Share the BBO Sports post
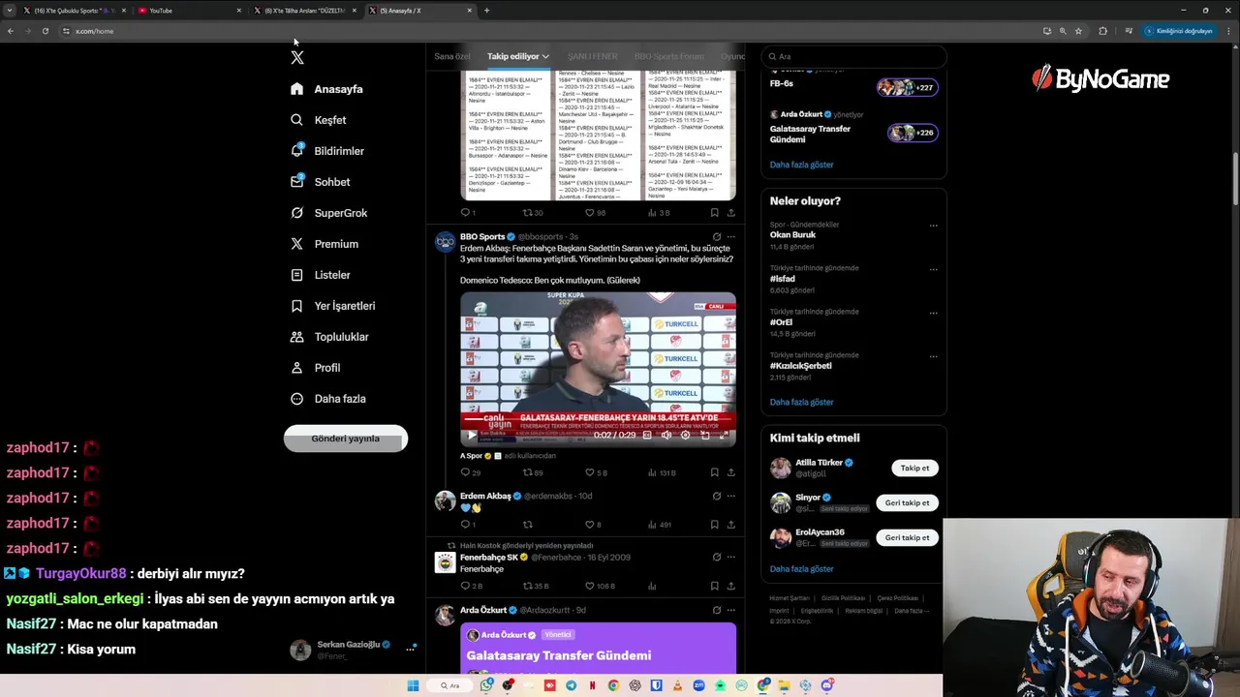Image resolution: width=1240 pixels, height=697 pixels. click(x=730, y=472)
